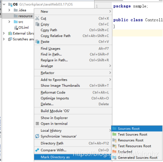
Task: Open the Refactor submenu
Action: pos(73,73)
